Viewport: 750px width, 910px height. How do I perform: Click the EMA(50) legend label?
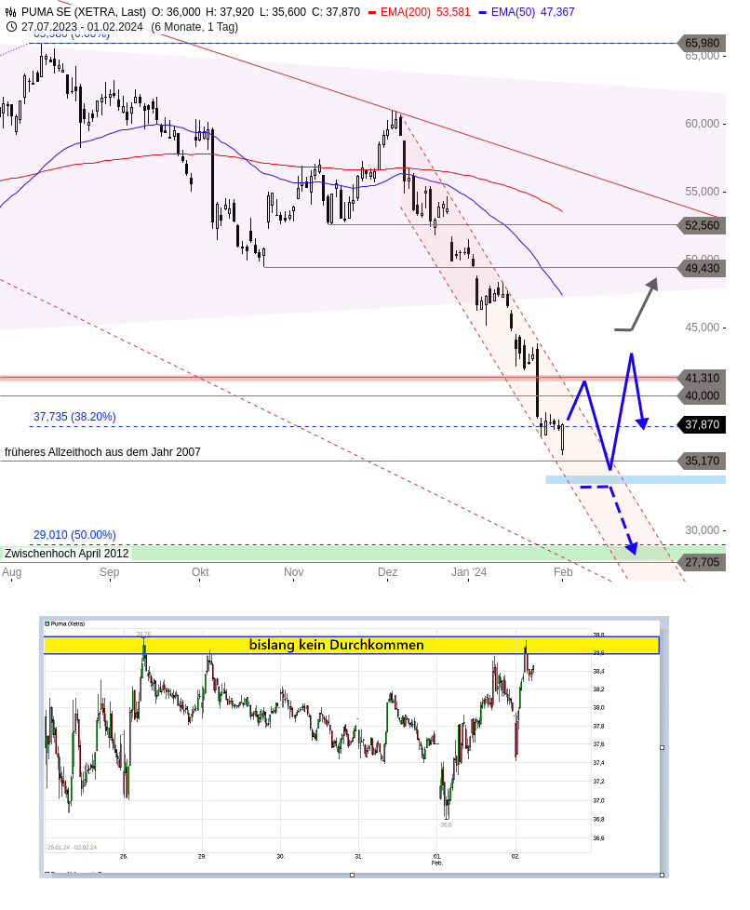(x=513, y=11)
